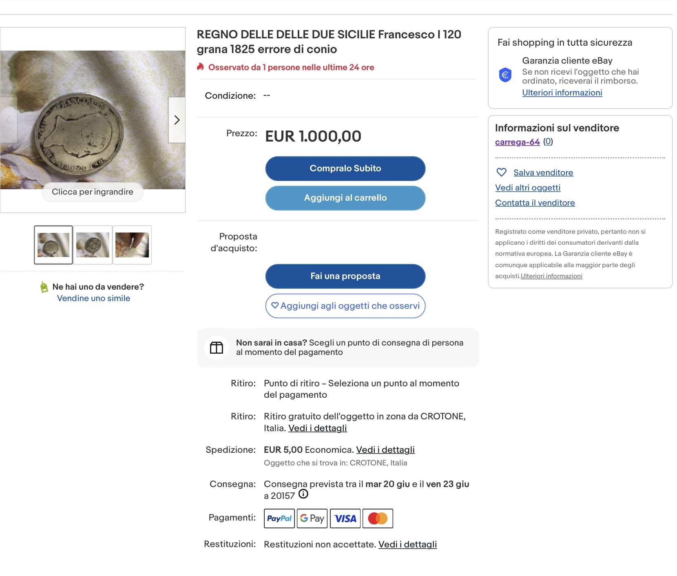The image size is (677, 576).
Task: Click the delivery info circle icon
Action: (303, 494)
